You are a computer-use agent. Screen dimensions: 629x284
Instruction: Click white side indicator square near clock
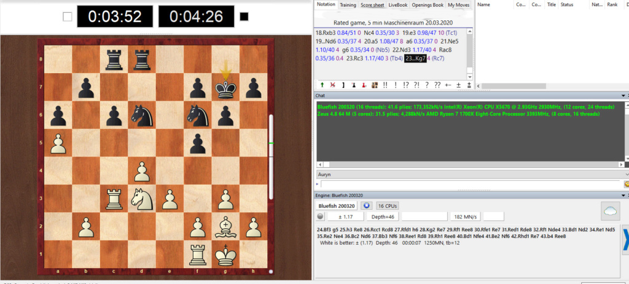(x=68, y=17)
